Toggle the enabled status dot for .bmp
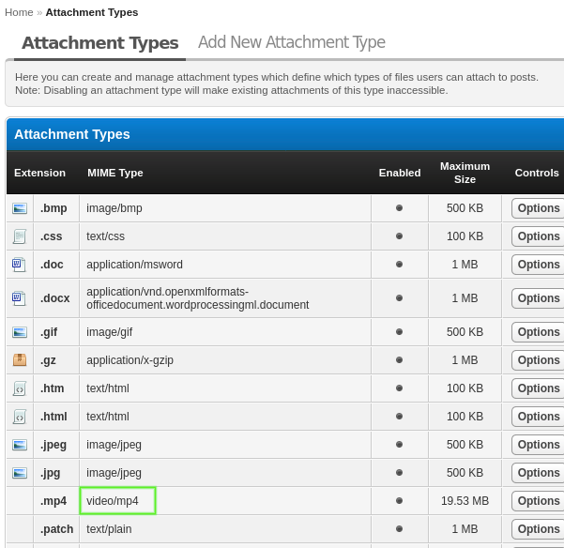 (x=399, y=208)
